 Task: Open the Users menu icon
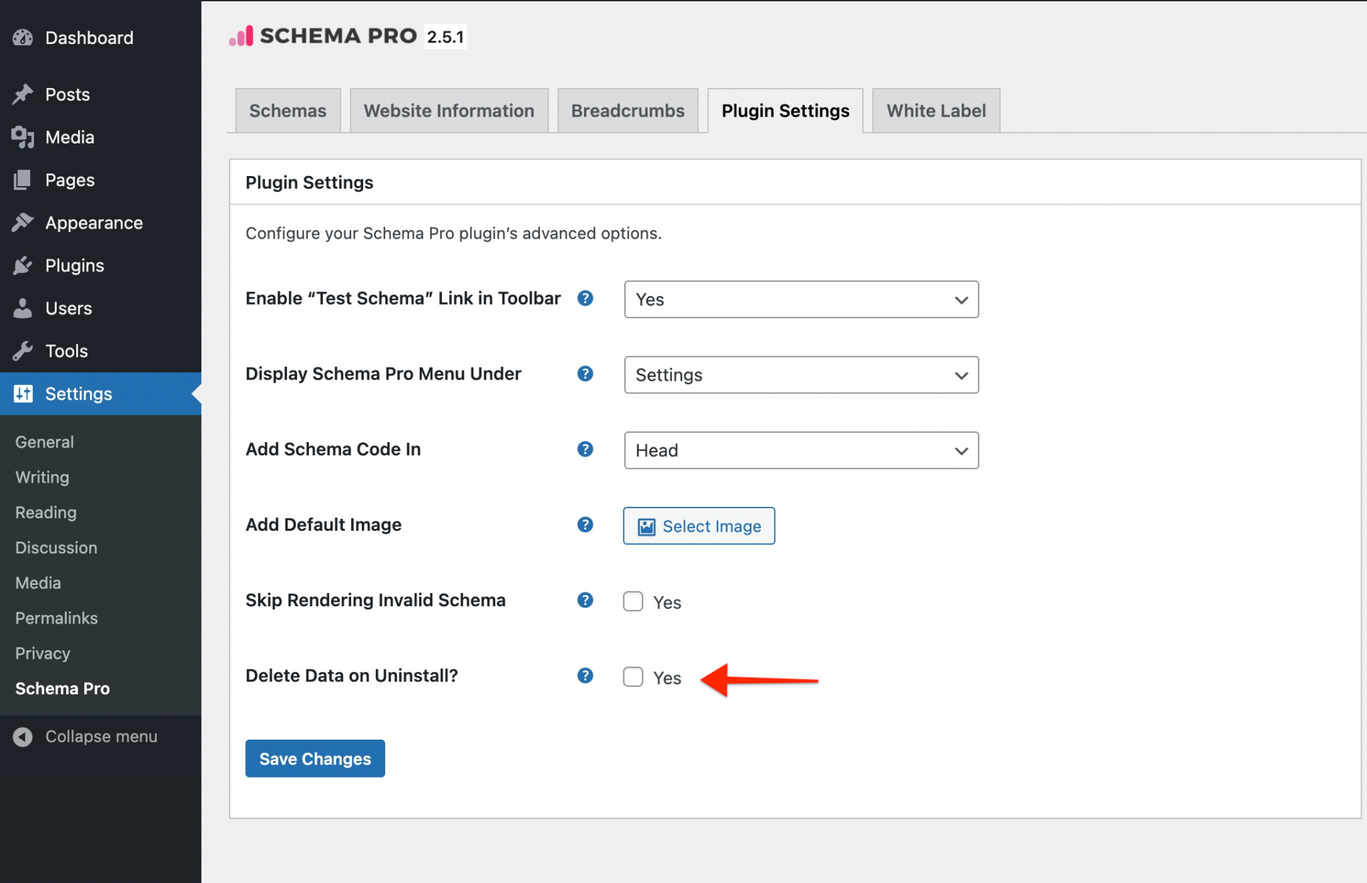22,308
